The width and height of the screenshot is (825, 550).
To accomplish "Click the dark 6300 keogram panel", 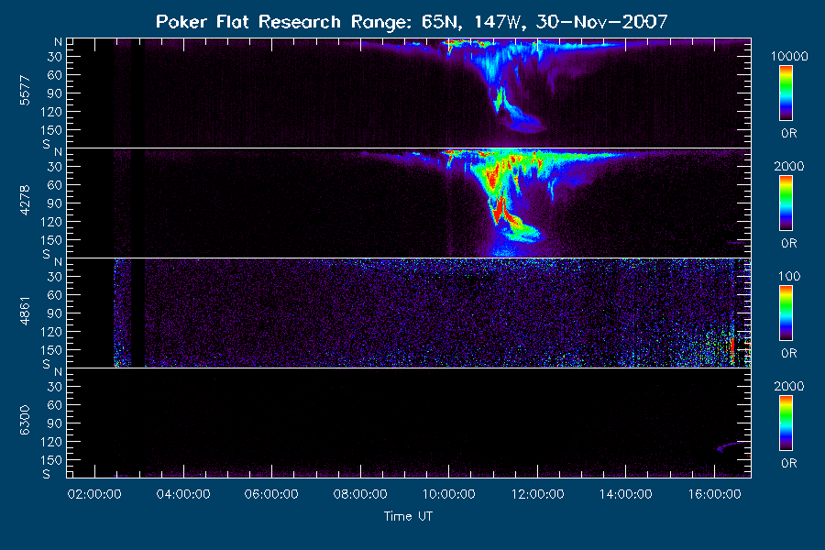I will click(x=409, y=423).
